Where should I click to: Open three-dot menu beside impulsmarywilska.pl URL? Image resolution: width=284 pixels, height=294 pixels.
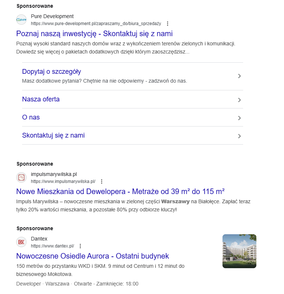click(x=102, y=181)
